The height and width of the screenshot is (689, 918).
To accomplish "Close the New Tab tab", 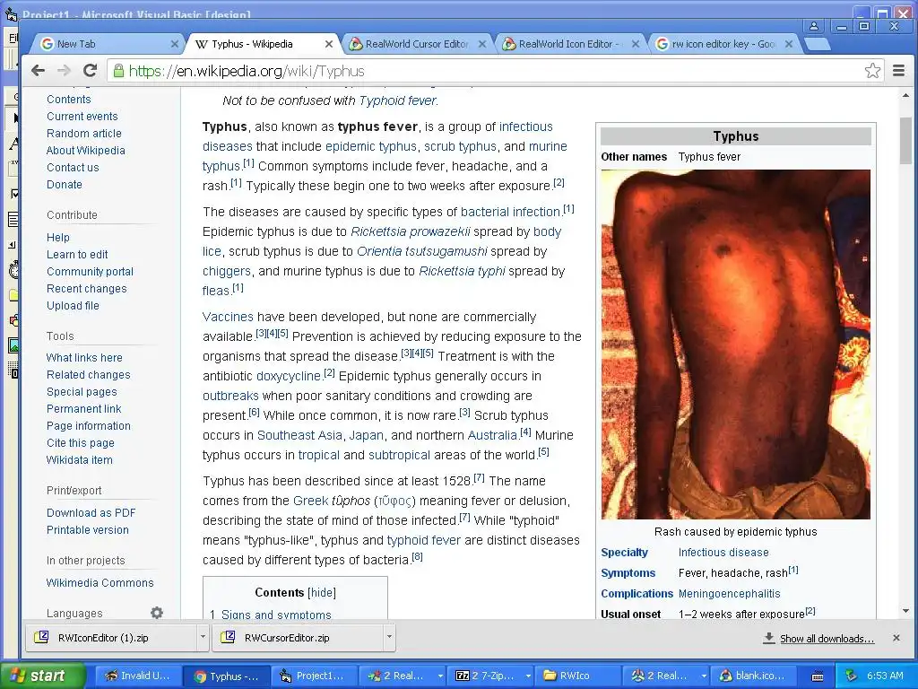I will [174, 44].
